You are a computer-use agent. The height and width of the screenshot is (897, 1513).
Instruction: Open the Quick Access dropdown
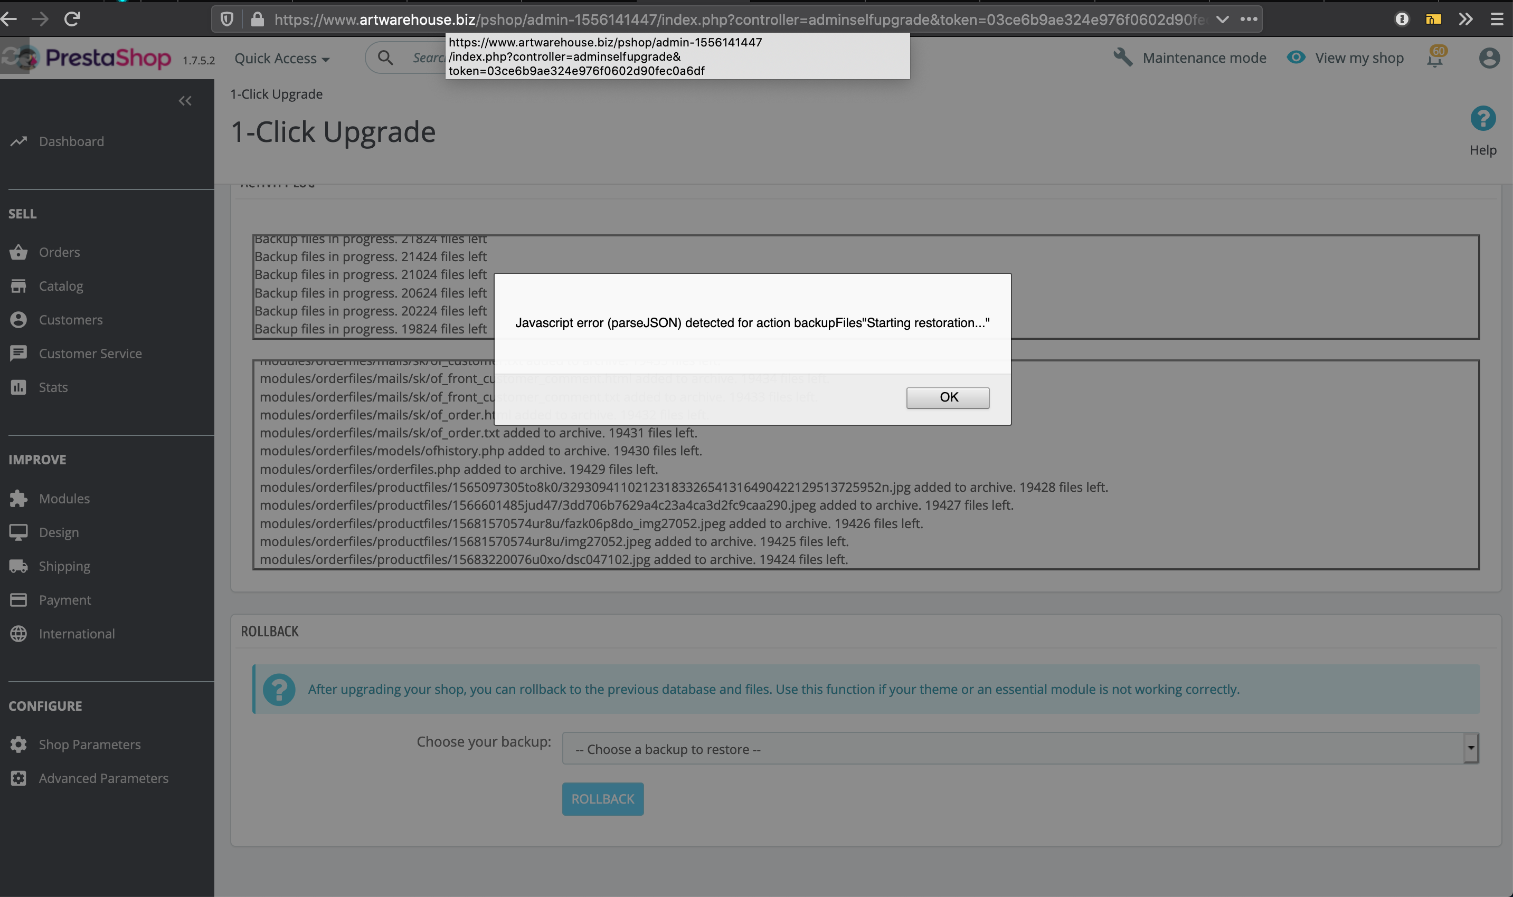click(282, 58)
